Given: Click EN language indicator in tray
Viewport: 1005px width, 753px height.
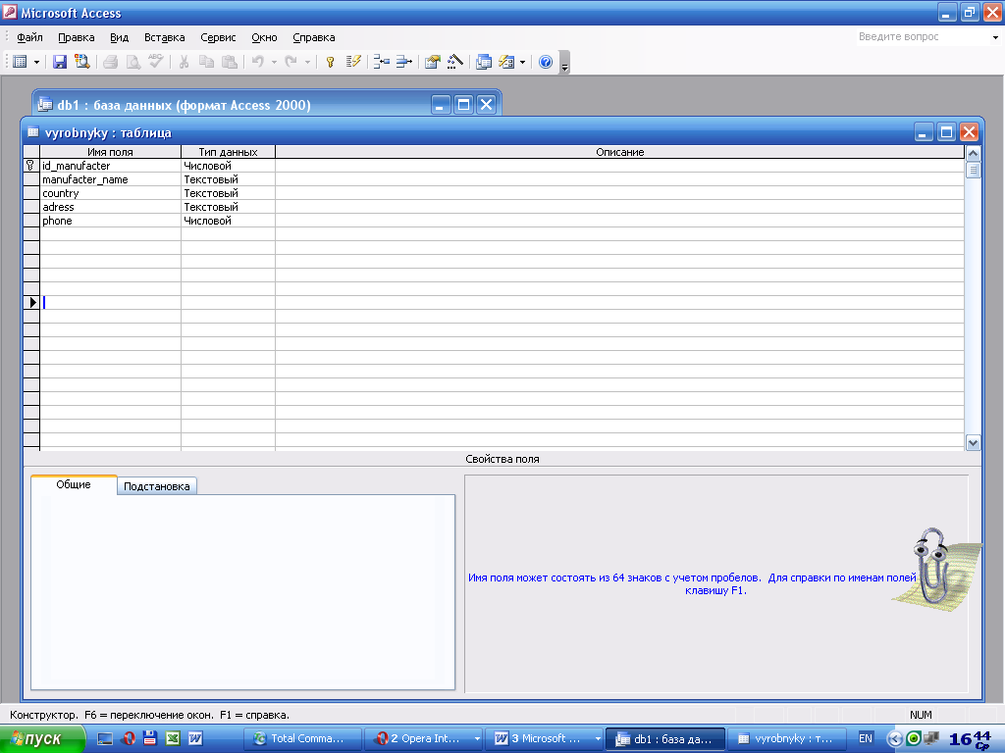Looking at the screenshot, I should [x=866, y=738].
